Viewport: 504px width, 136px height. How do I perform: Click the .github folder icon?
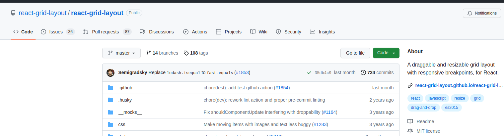pyautogui.click(x=110, y=88)
